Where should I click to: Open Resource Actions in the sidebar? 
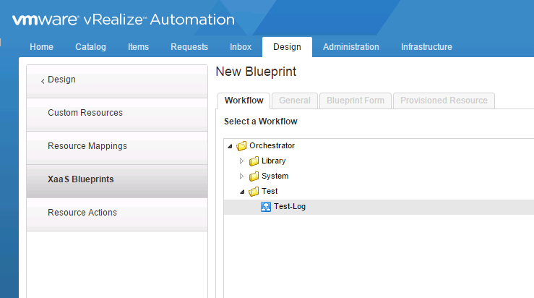click(117, 215)
